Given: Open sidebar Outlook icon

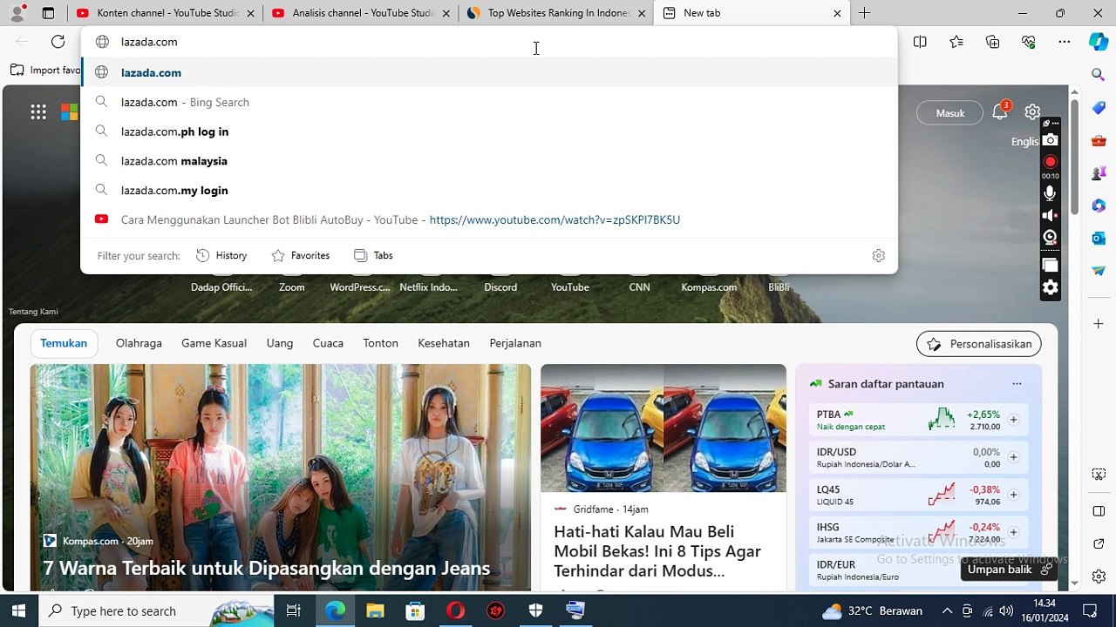Looking at the screenshot, I should click(x=1099, y=238).
